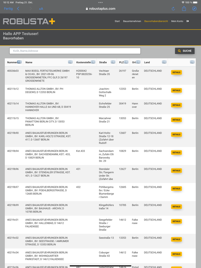
Task: Click the sort icon in Land header
Action: coord(164,62)
